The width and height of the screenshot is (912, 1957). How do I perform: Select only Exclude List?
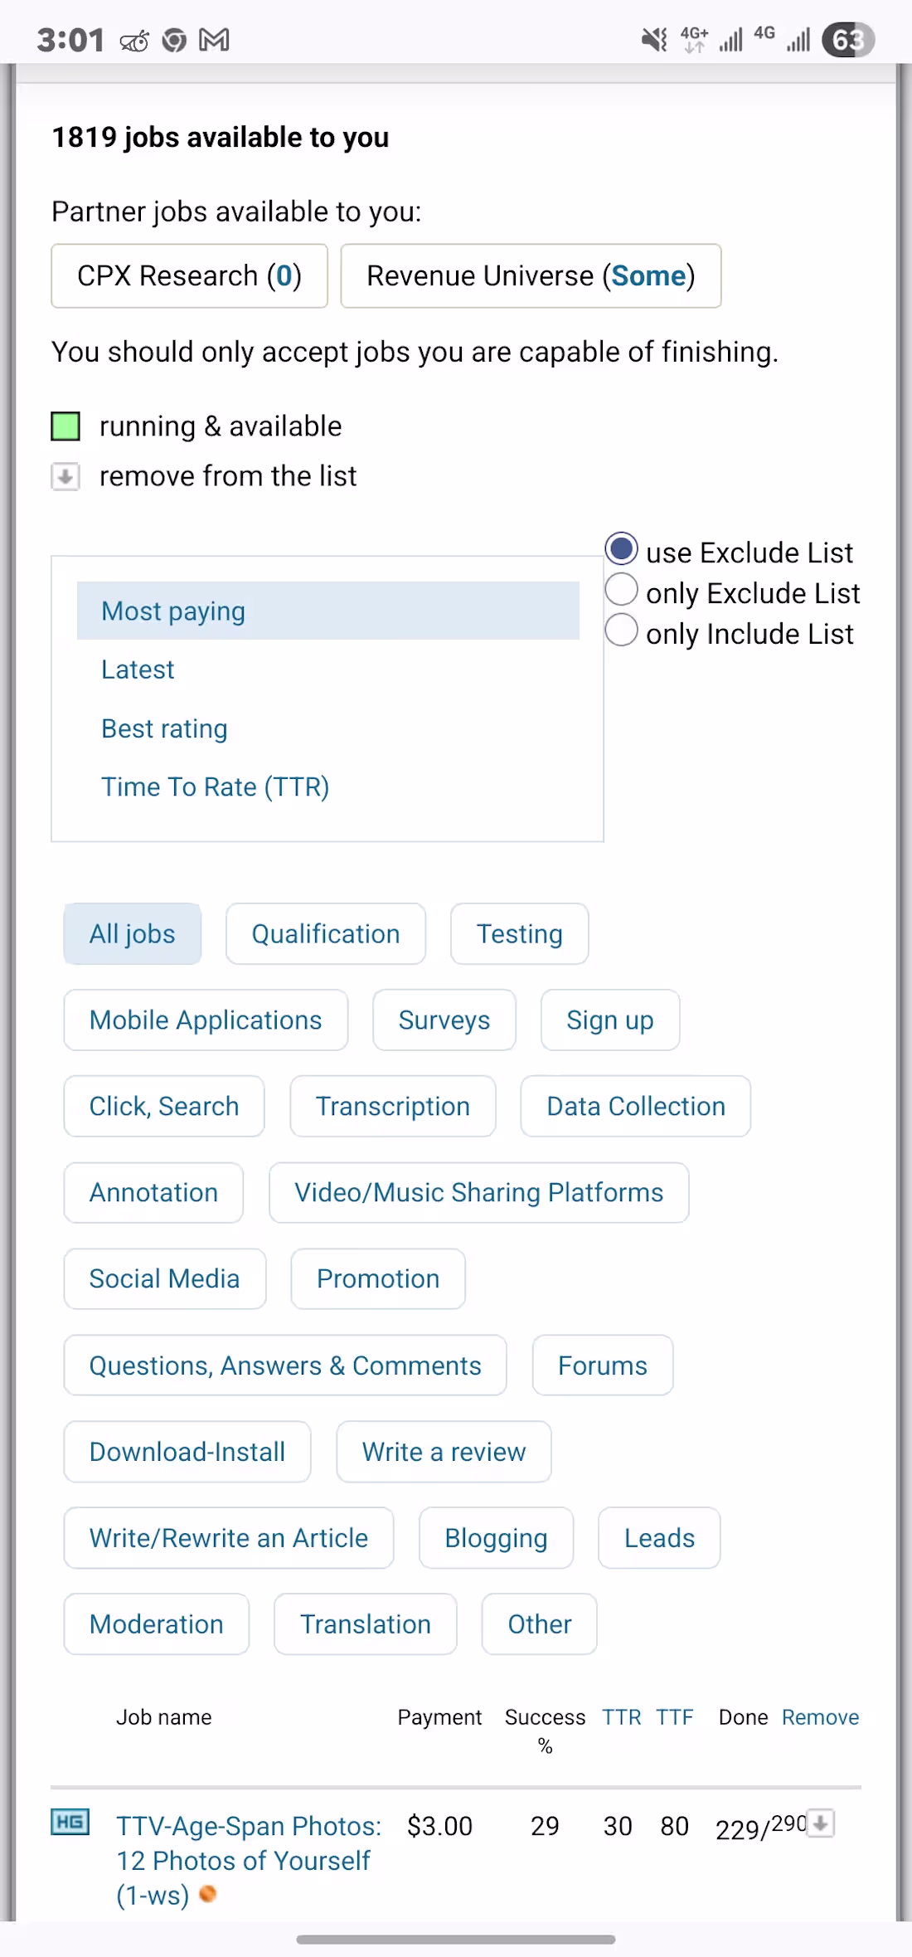tap(620, 589)
